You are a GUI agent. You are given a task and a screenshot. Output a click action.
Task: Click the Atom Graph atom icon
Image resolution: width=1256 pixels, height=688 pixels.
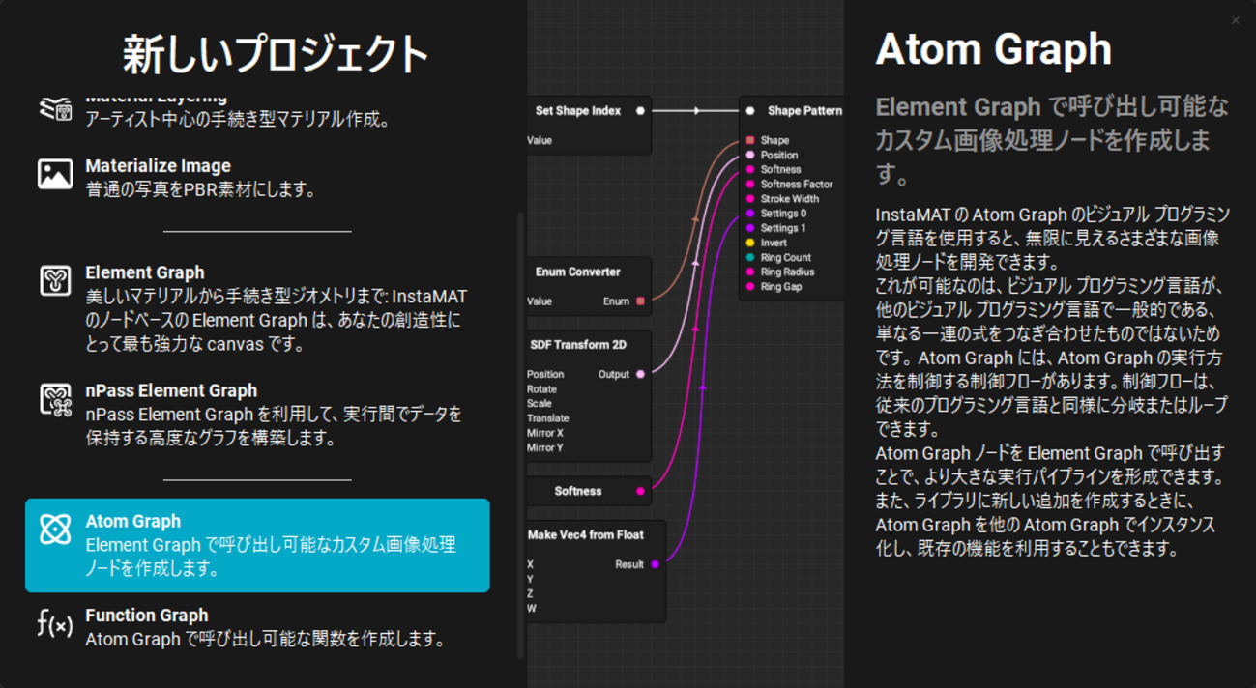(55, 530)
